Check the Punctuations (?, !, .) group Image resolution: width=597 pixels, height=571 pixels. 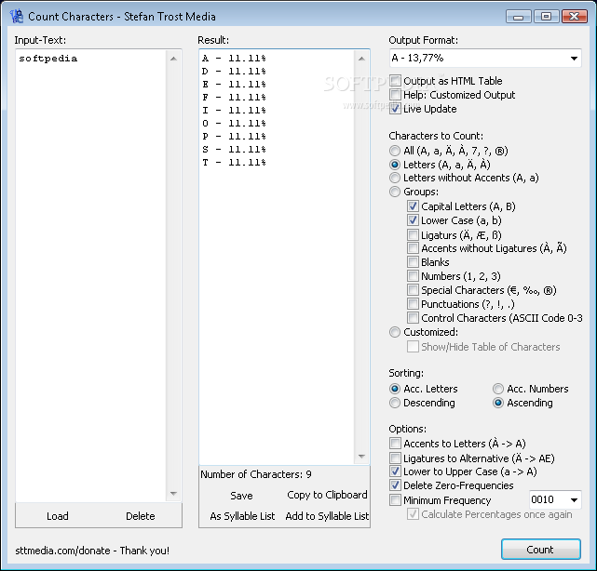coord(413,304)
